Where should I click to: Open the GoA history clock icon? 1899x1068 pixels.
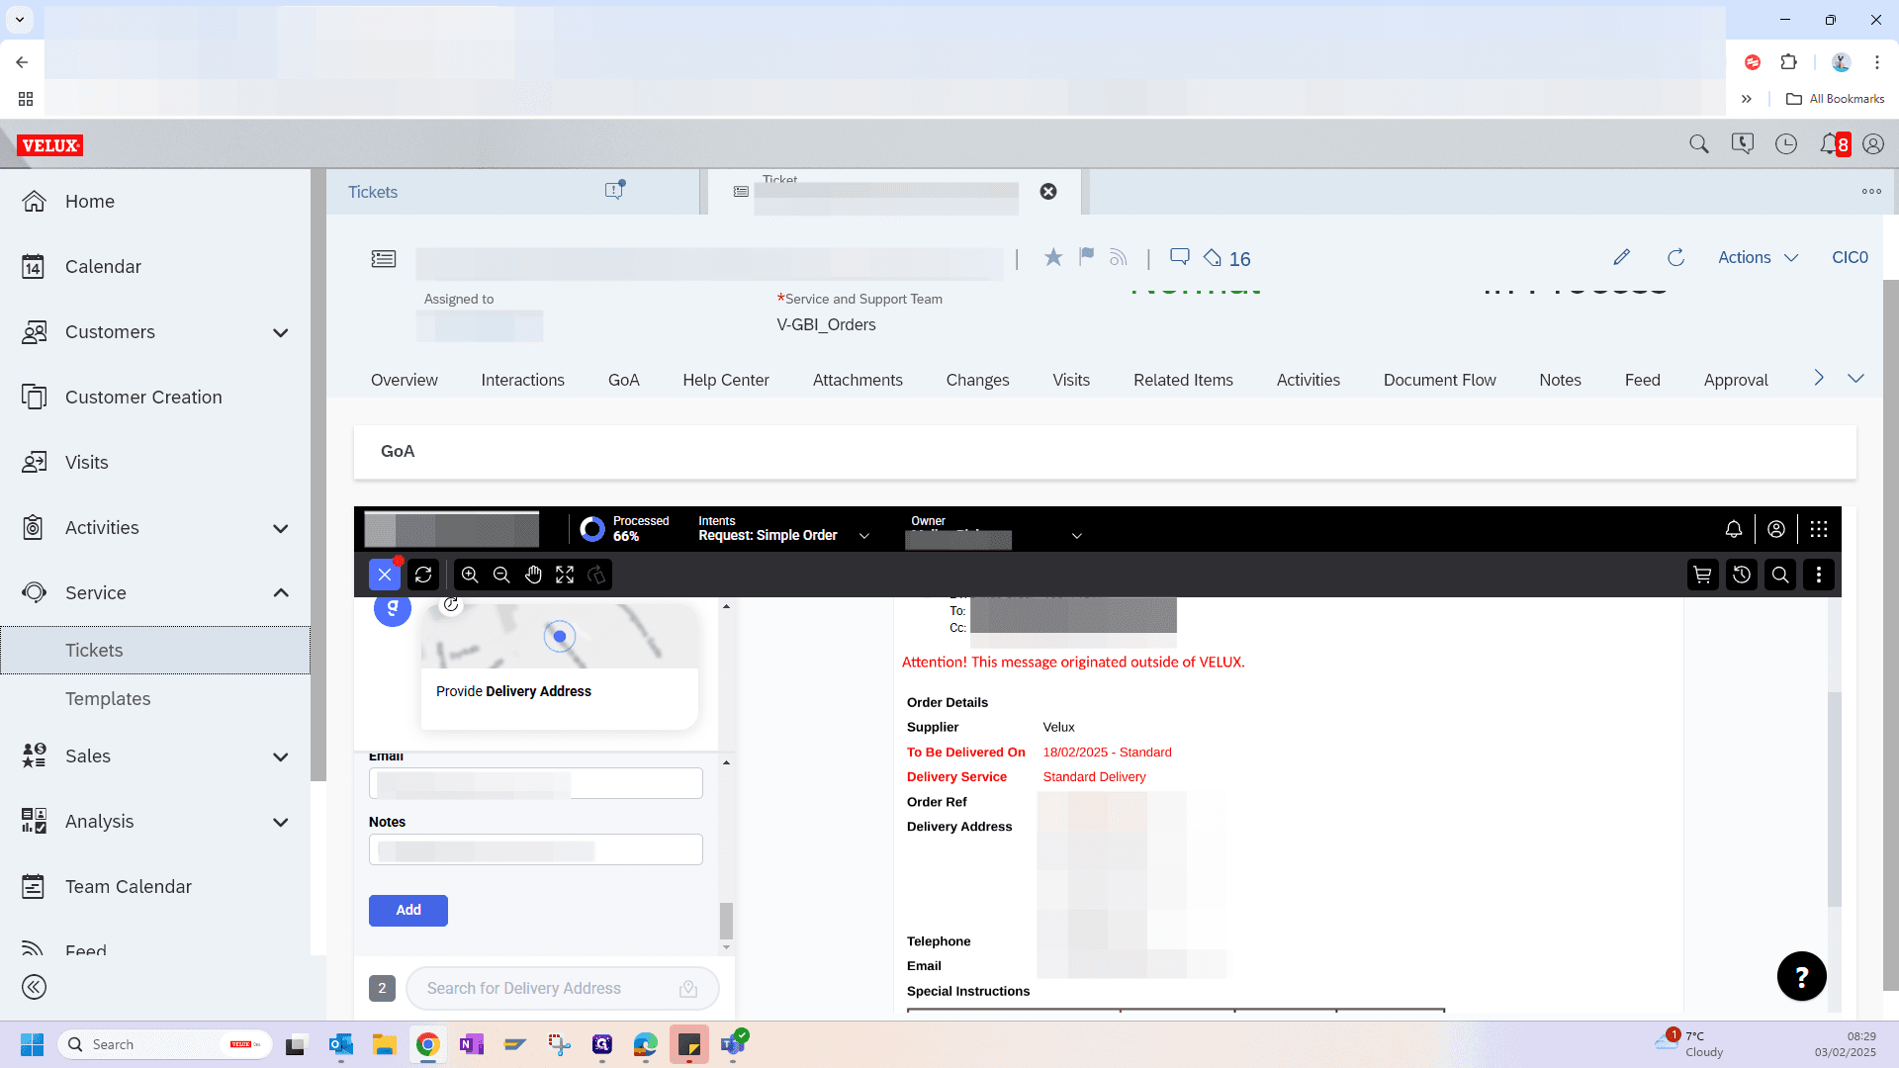1742,575
